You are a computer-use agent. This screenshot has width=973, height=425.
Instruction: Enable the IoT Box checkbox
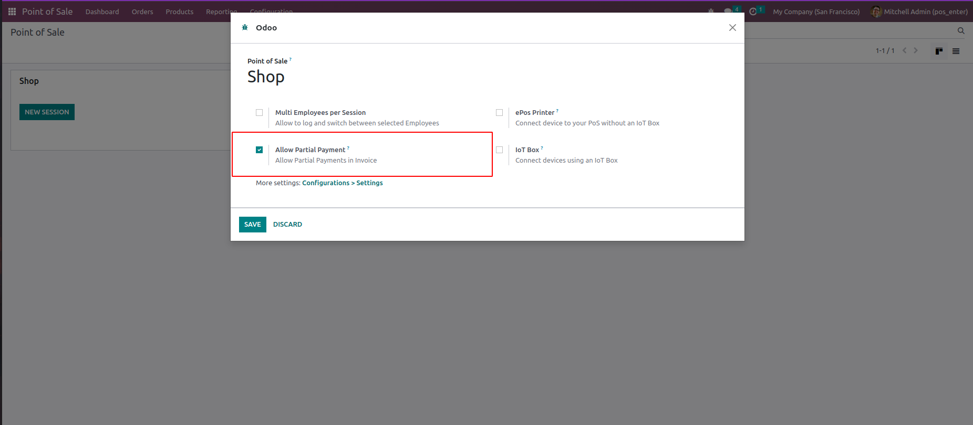499,150
